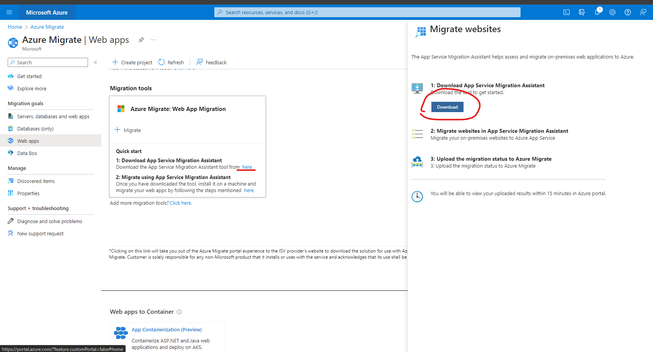Click Microsoft Azure brand label
The image size is (653, 352).
47,12
